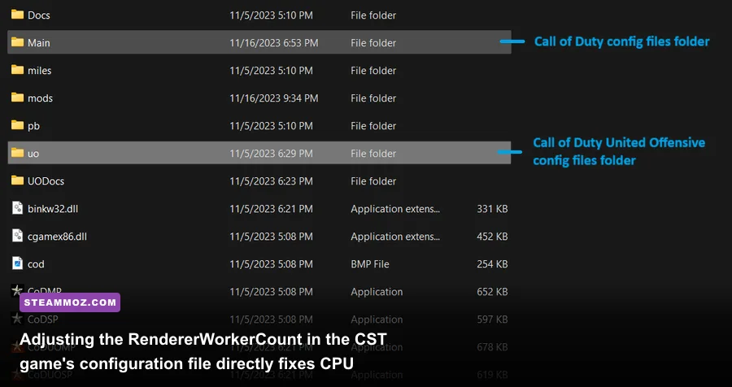Click the 652 KB size value
Viewport: 732px width, 387px height.
coord(492,292)
